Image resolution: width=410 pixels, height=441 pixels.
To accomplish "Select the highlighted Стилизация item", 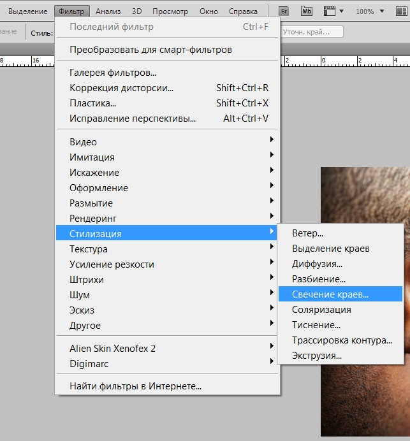I will click(x=166, y=233).
